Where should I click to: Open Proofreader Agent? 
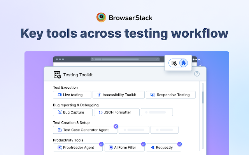click(x=78, y=147)
